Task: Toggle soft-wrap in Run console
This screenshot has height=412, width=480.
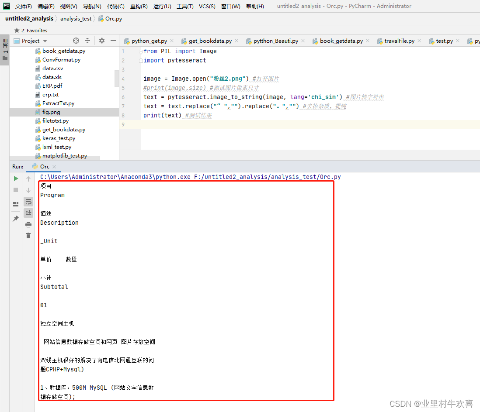Action: click(28, 202)
